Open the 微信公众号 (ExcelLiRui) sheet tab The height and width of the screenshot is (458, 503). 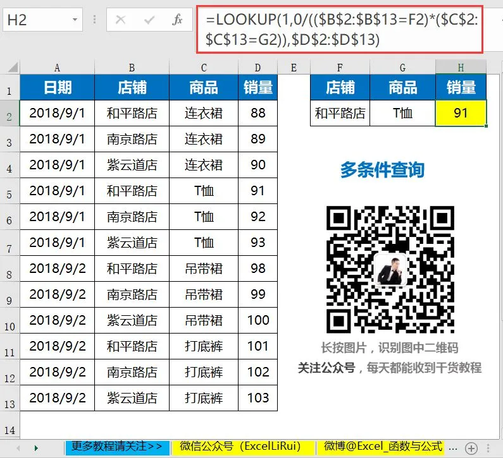(x=243, y=447)
